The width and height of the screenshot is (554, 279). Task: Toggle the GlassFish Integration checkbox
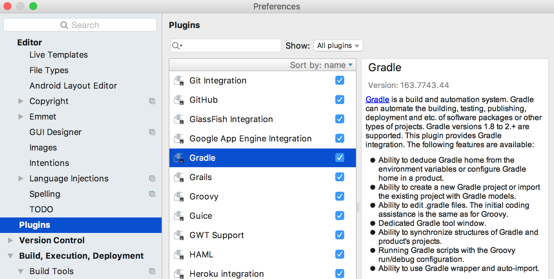pyautogui.click(x=340, y=119)
